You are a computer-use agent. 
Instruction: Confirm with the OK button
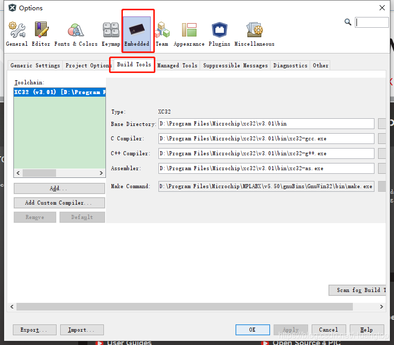click(253, 330)
